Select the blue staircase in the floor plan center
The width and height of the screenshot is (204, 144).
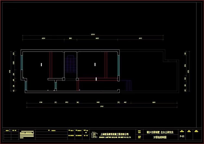(70, 64)
